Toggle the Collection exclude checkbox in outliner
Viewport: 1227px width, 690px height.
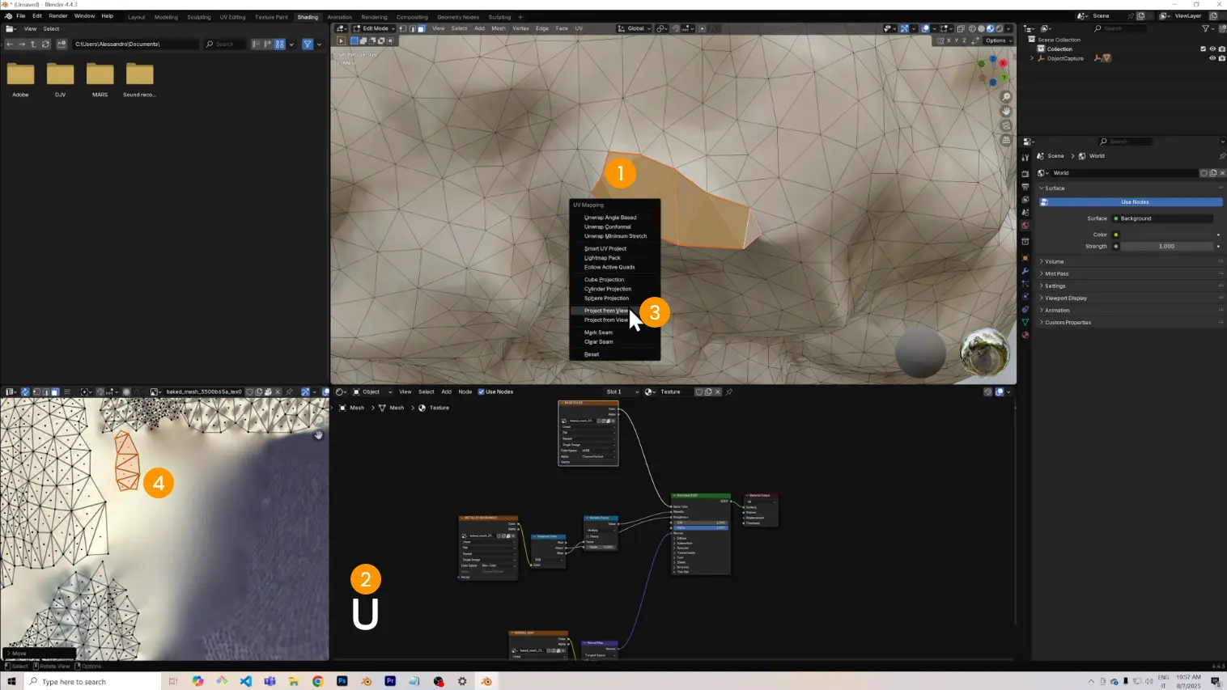click(1203, 49)
